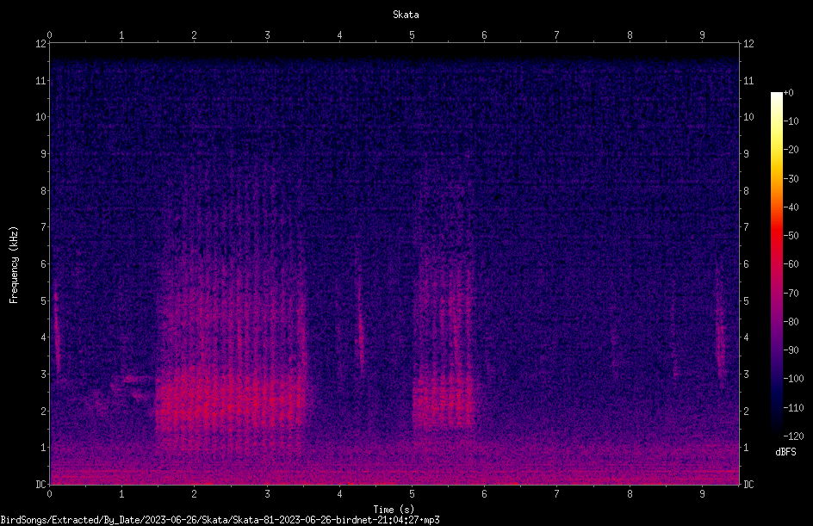The width and height of the screenshot is (813, 526).
Task: Click the "11" tick on the right frequency axis
Action: point(748,81)
